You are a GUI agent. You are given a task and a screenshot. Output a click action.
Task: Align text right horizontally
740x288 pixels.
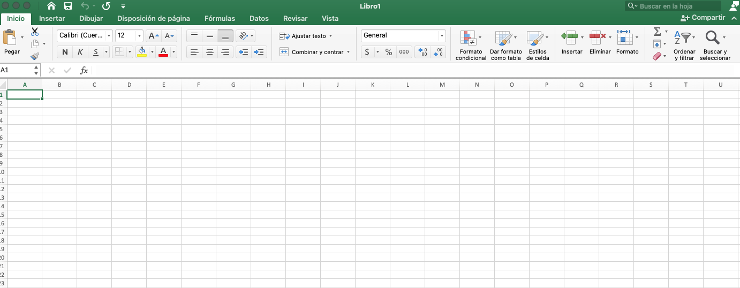point(225,52)
